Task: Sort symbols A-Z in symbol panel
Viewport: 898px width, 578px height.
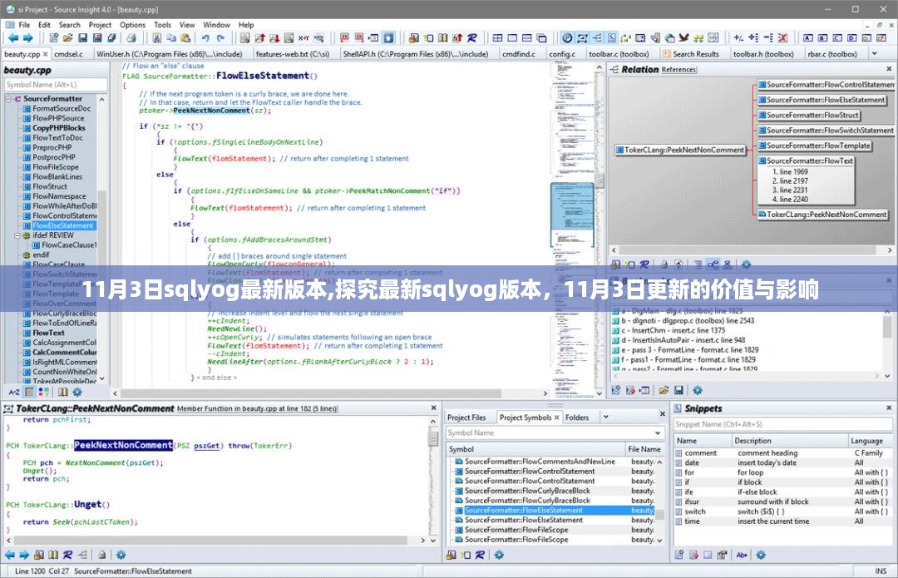Action: [x=14, y=393]
